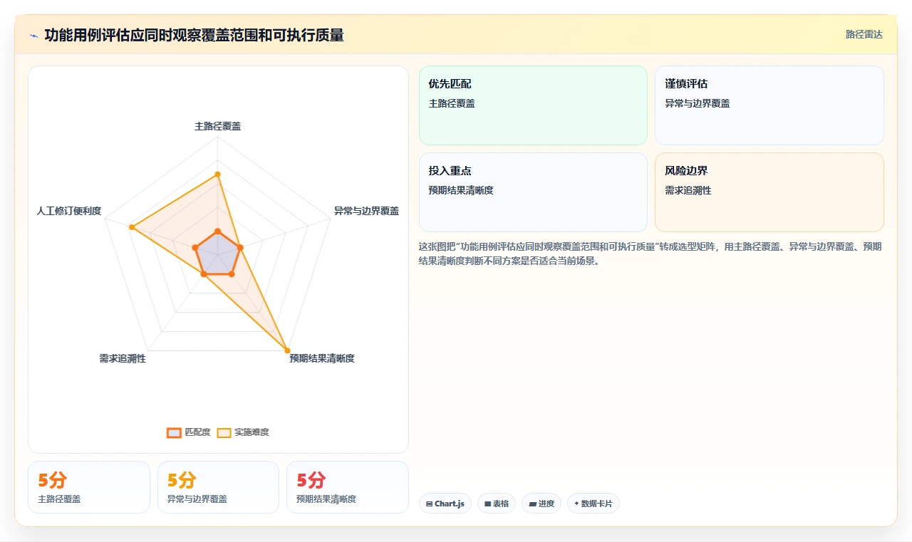Open the 风险边界 card
Viewport: 912px width, 542px height.
(769, 192)
